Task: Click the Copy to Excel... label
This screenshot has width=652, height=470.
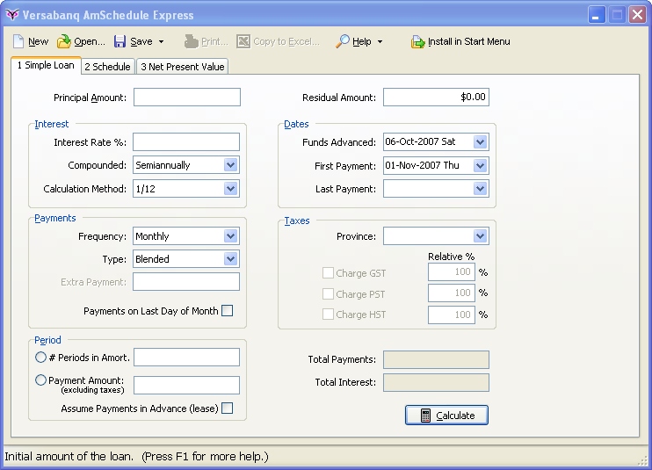Action: pyautogui.click(x=286, y=41)
